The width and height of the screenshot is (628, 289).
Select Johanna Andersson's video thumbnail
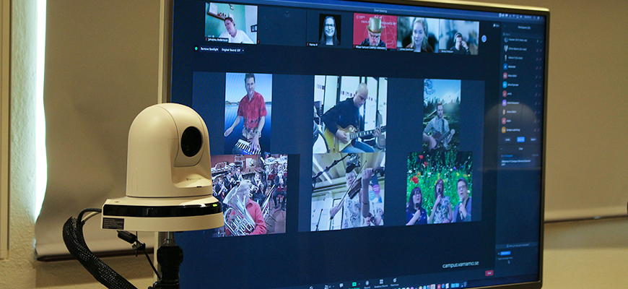click(231, 23)
